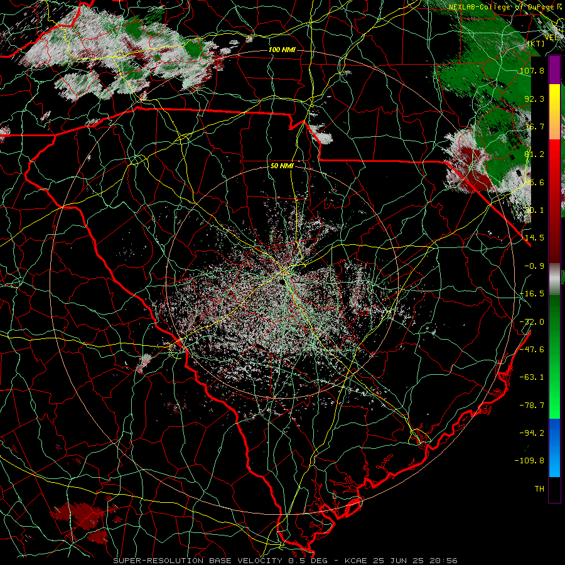The width and height of the screenshot is (565, 565).
Task: Click the -109.8 legend value
Action: [x=529, y=461]
